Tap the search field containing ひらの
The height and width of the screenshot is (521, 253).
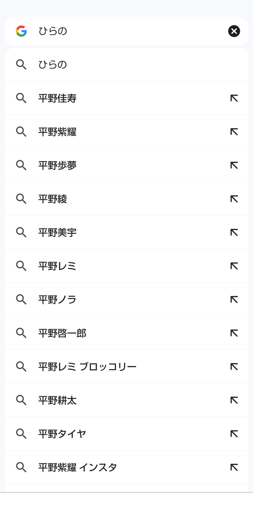(x=125, y=31)
